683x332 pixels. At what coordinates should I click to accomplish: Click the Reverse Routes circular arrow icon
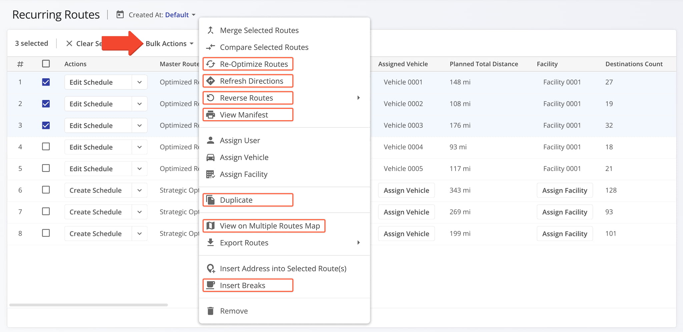211,98
